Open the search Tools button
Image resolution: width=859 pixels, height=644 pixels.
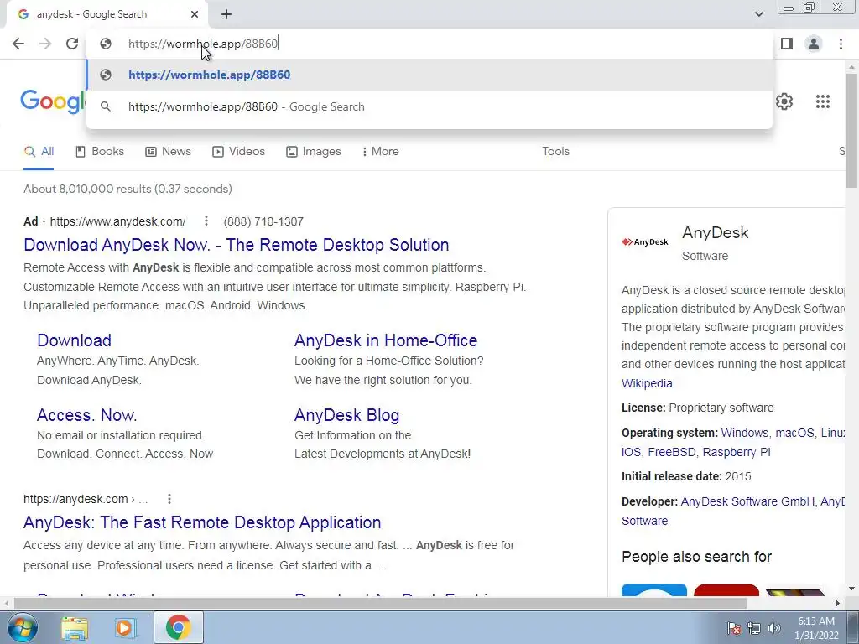(555, 152)
